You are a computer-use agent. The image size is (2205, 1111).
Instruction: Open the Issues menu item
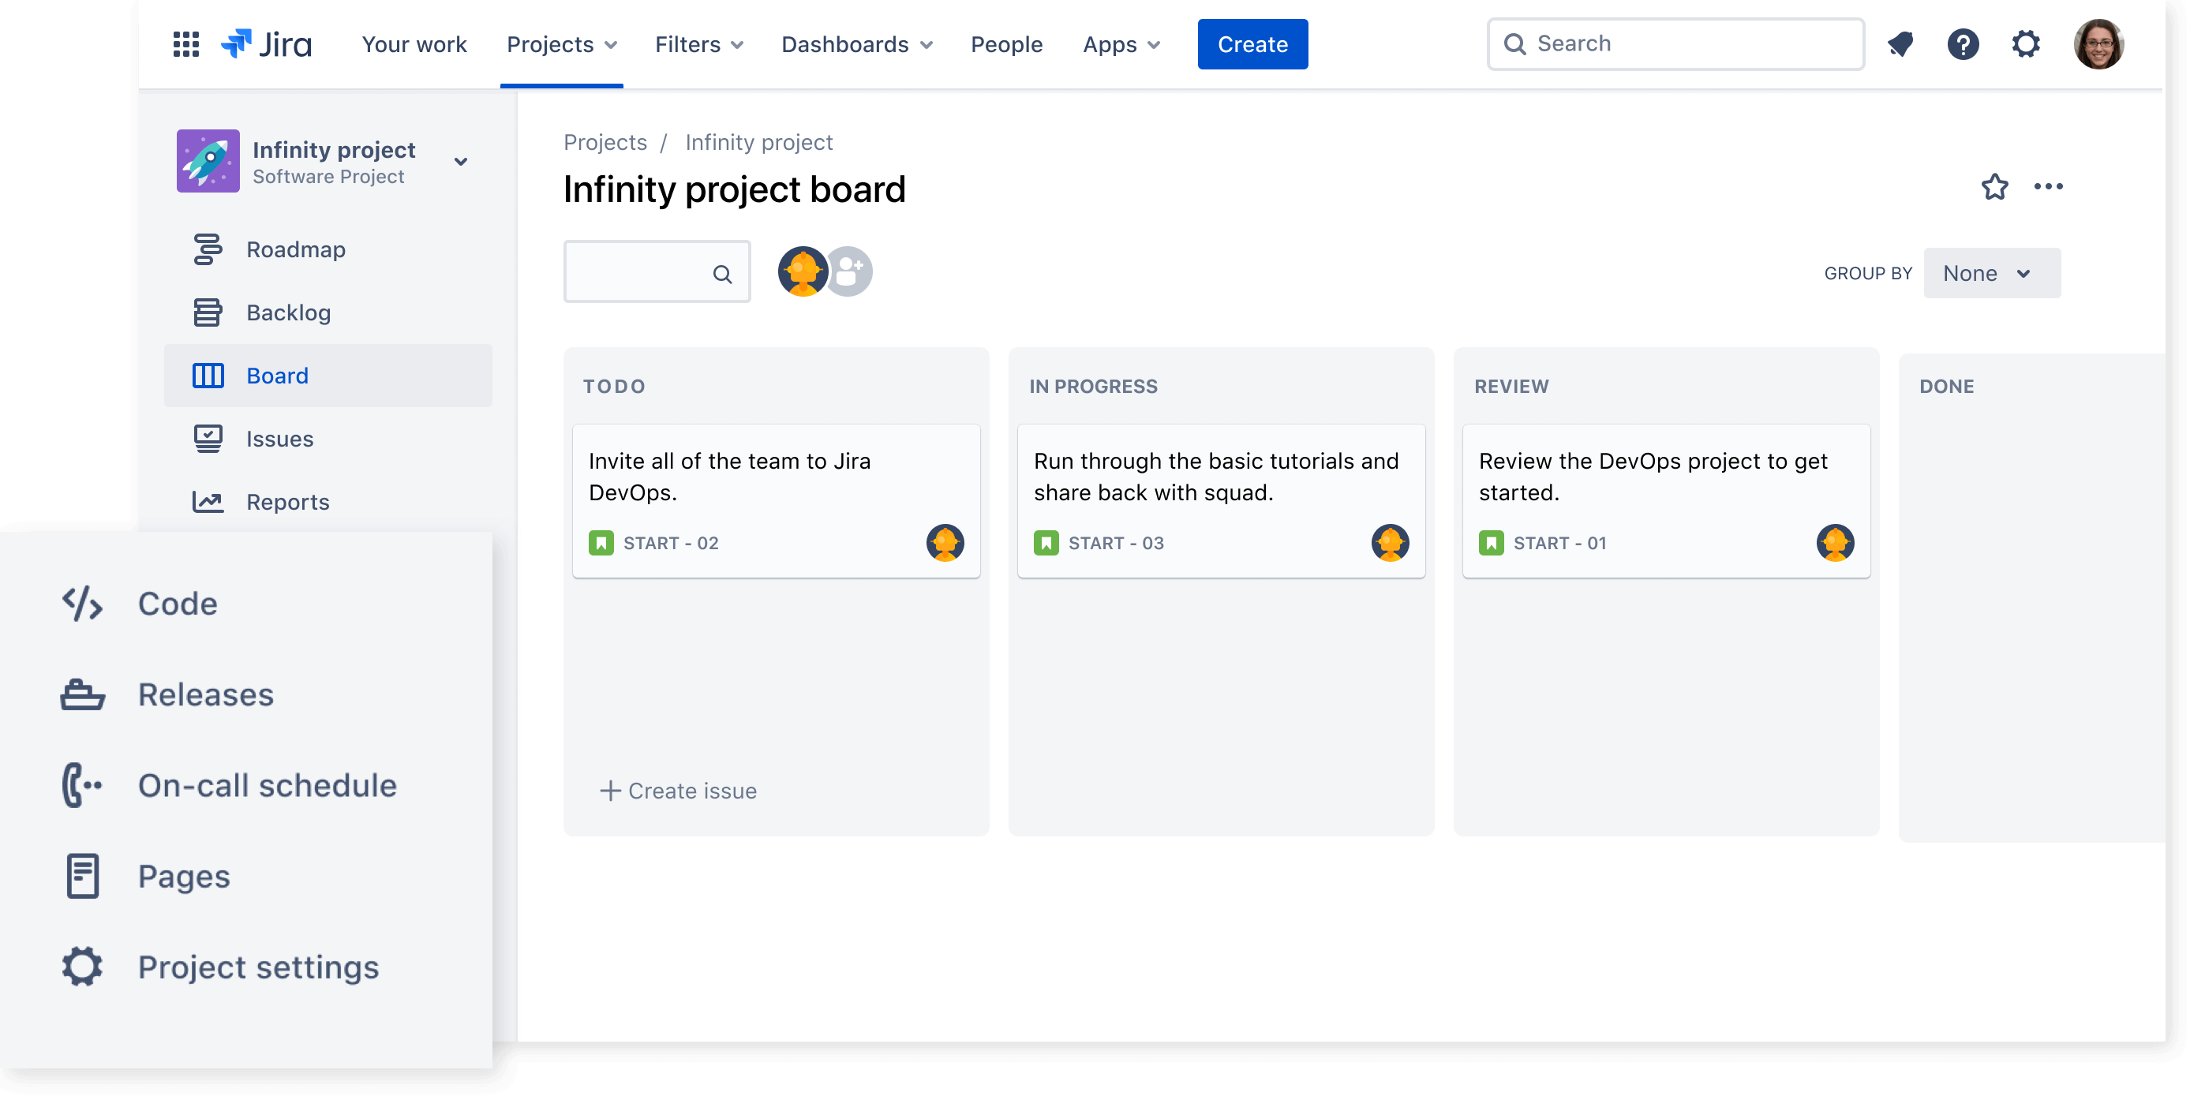point(281,438)
